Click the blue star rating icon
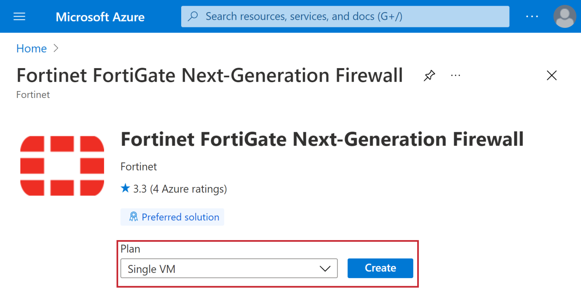 click(x=125, y=189)
